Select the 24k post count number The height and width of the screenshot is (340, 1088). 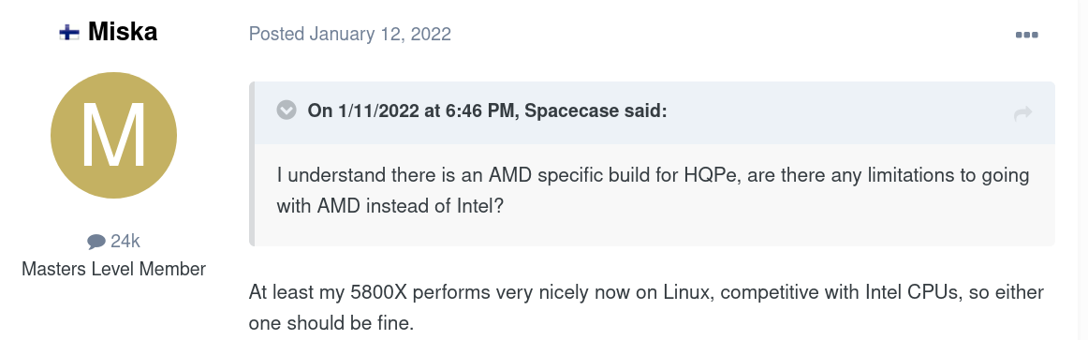(125, 242)
